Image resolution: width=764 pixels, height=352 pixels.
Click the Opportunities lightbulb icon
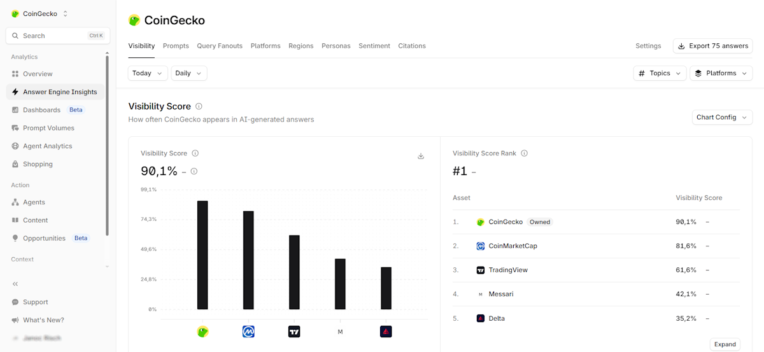coord(15,238)
